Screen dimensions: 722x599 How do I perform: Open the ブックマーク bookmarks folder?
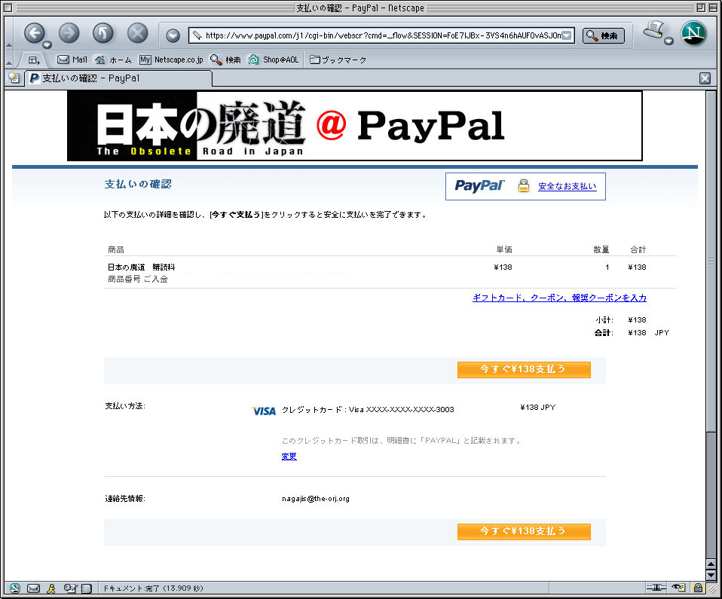click(x=338, y=60)
